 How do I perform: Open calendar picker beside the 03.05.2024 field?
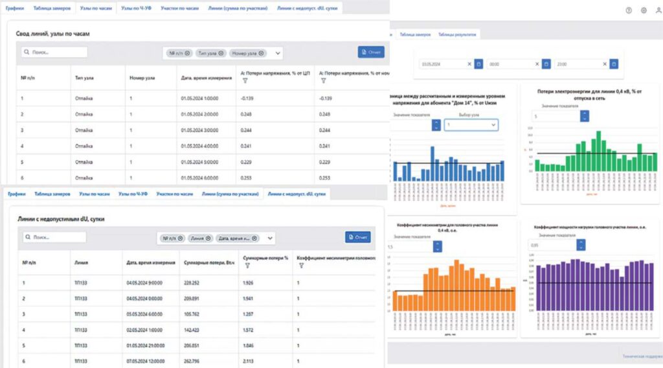[x=478, y=64]
